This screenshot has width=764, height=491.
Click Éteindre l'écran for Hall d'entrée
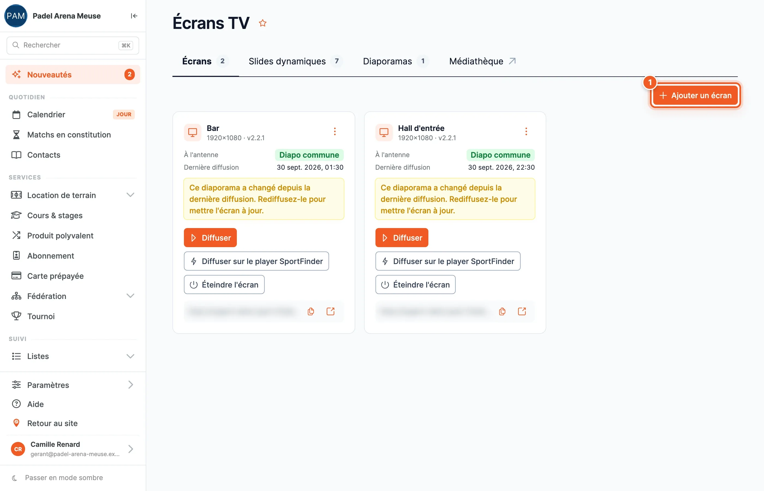pyautogui.click(x=415, y=285)
